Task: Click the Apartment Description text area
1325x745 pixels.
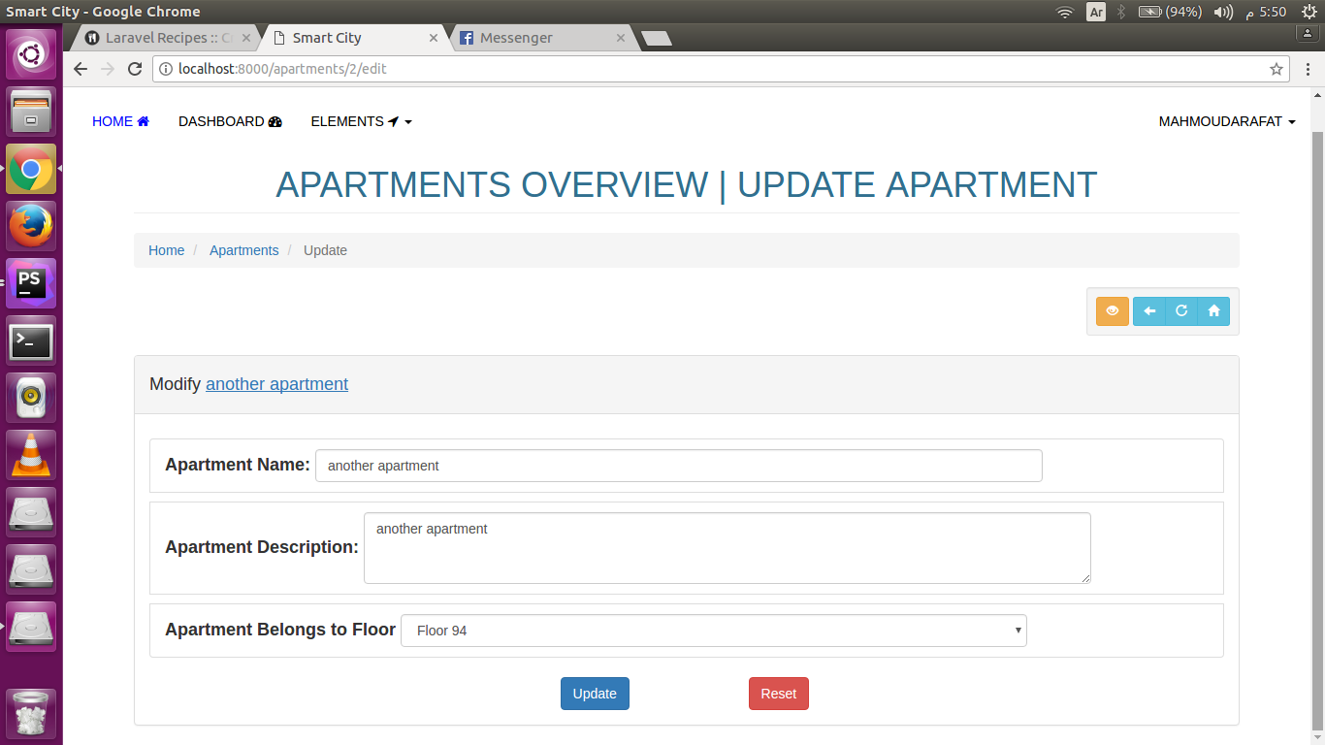Action: (x=727, y=548)
